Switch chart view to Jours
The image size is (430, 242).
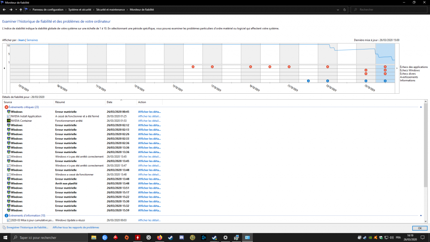[21, 40]
